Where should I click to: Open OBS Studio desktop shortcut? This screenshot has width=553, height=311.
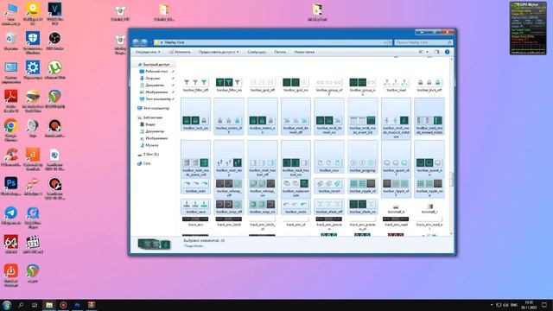tap(54, 41)
